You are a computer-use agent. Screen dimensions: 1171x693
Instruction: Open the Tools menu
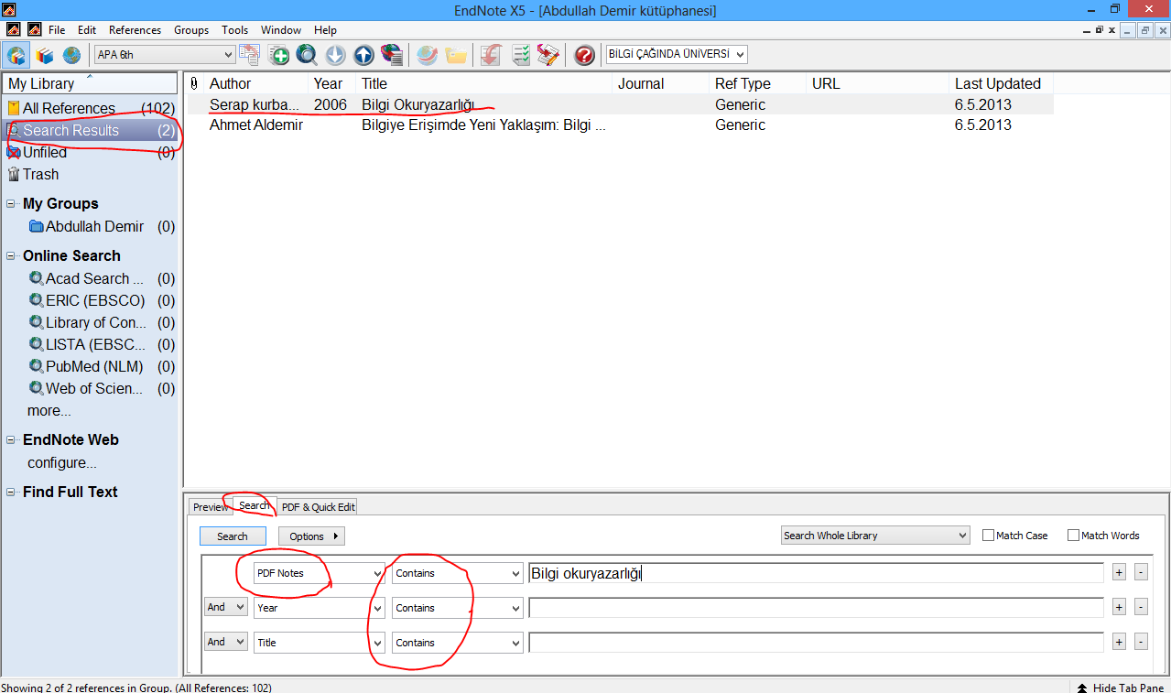(x=235, y=30)
